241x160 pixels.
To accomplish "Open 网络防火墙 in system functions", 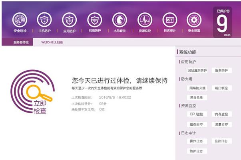I will pos(197,88).
